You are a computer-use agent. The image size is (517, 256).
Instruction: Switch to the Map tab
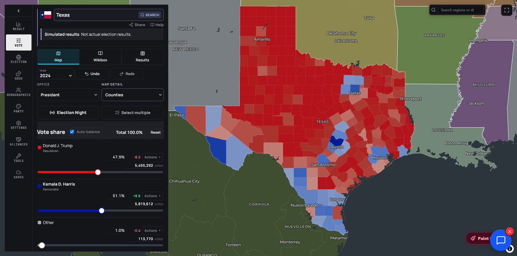pos(58,57)
